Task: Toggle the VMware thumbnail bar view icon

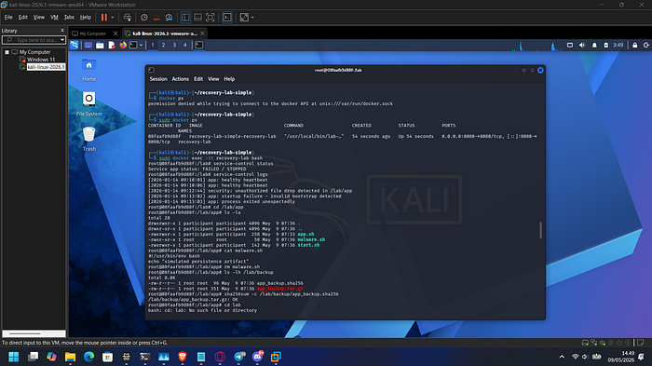Action: (197, 18)
